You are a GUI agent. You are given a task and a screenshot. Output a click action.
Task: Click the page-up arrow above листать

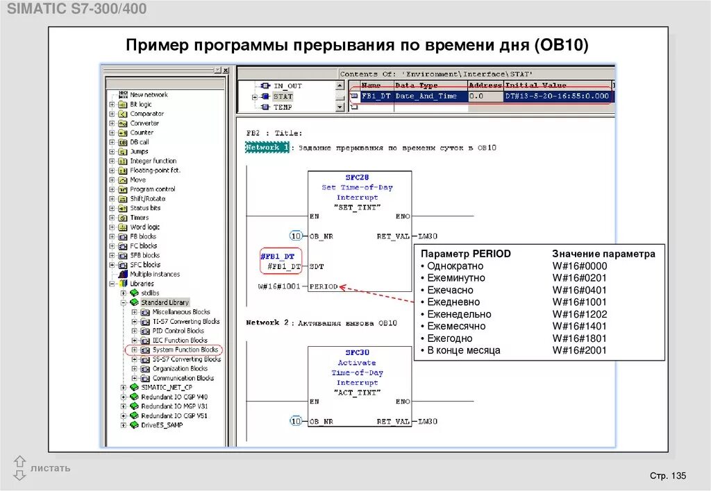[x=19, y=461]
